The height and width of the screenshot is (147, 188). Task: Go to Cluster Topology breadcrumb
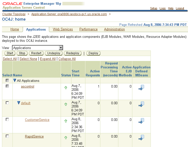point(14,14)
